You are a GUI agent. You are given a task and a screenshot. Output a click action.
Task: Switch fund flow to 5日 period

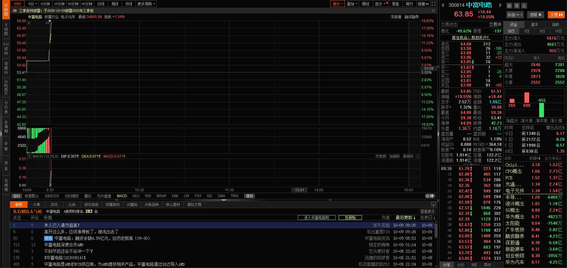click(542, 31)
